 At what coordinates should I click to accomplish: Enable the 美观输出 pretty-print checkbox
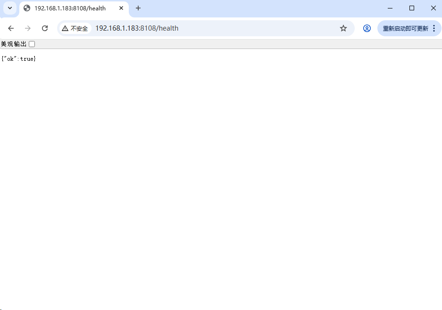32,44
